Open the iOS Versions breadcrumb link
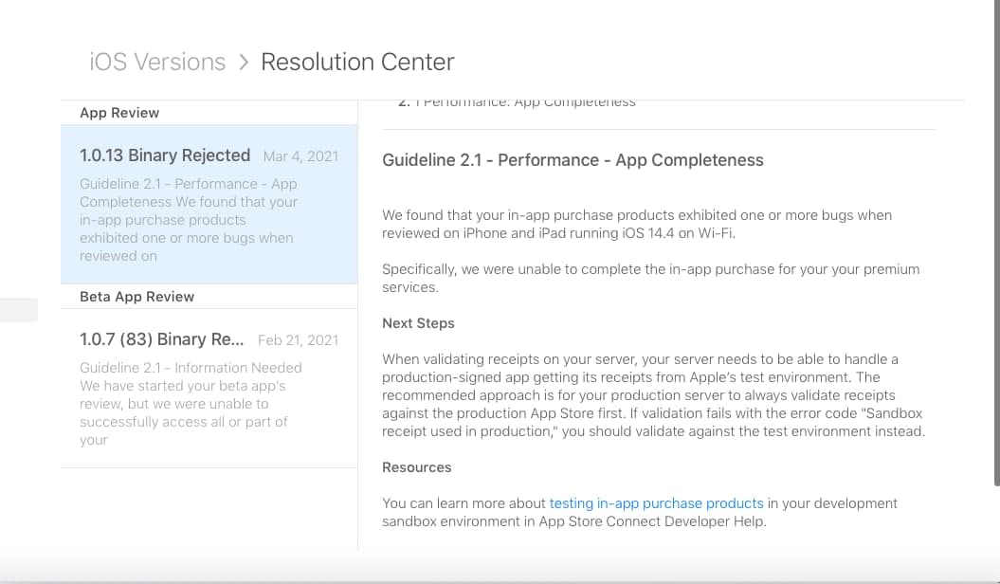Screen dimensions: 1000x584 click(156, 62)
